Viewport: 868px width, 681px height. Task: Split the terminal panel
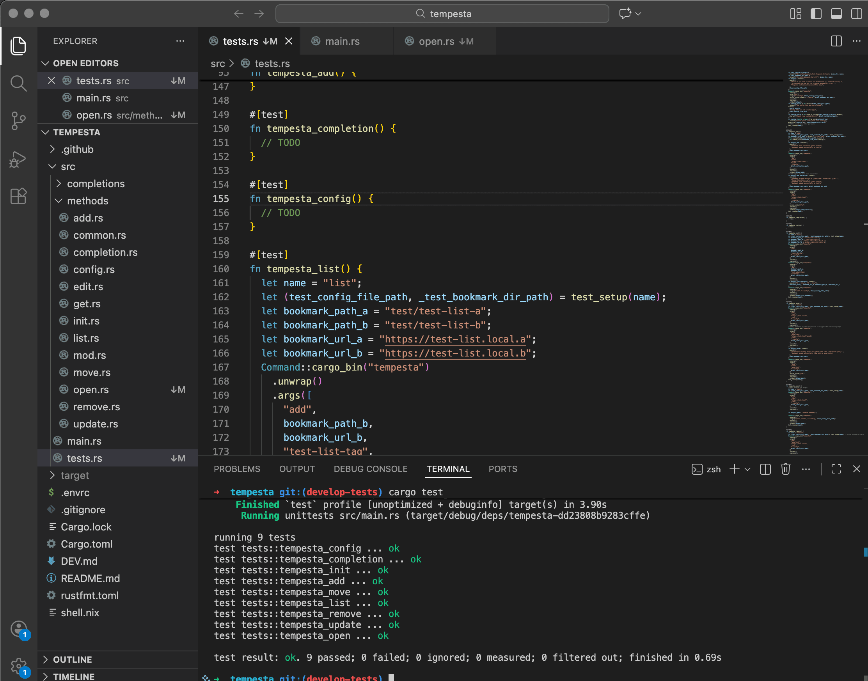(765, 469)
